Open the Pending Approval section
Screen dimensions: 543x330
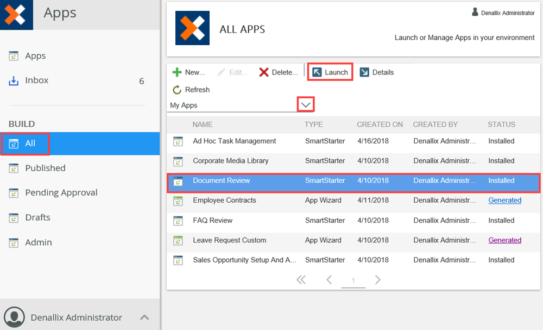click(61, 192)
